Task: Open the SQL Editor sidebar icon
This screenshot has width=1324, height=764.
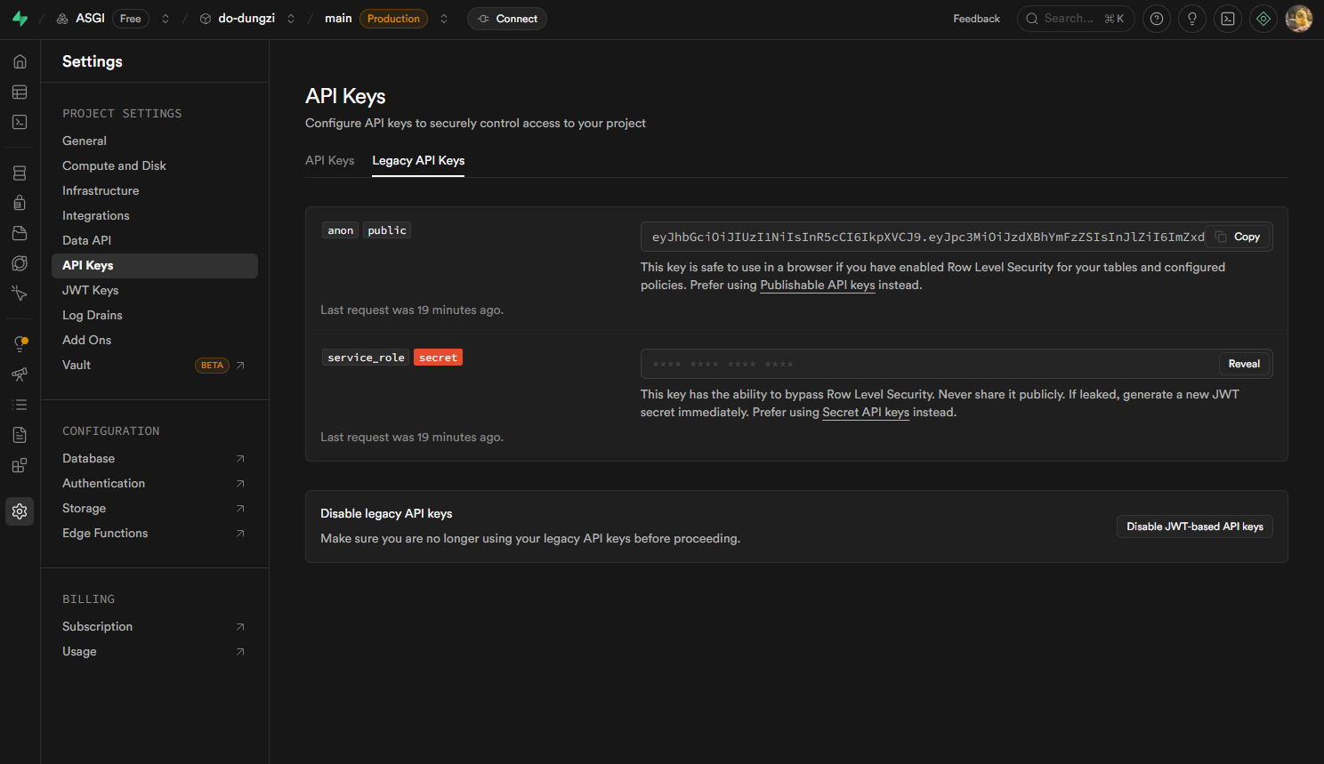Action: pos(20,123)
